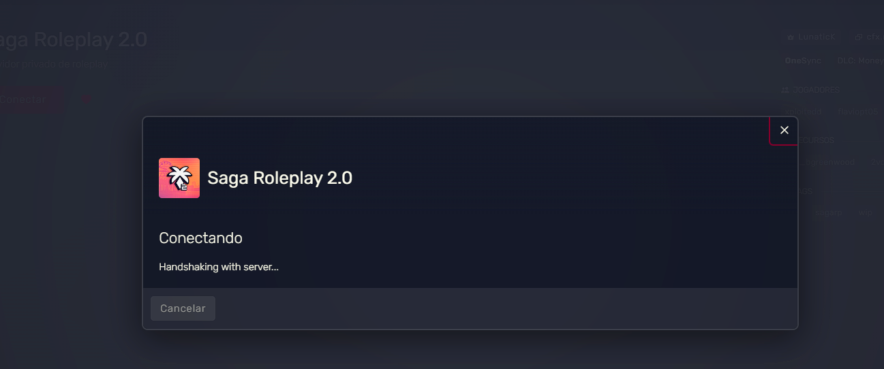Click the Cancelar button
884x369 pixels.
click(x=183, y=308)
